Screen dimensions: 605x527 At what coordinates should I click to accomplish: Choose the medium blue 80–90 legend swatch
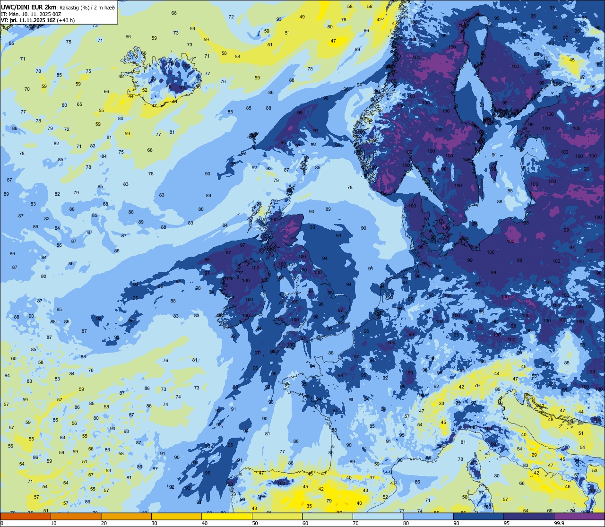[x=428, y=516]
